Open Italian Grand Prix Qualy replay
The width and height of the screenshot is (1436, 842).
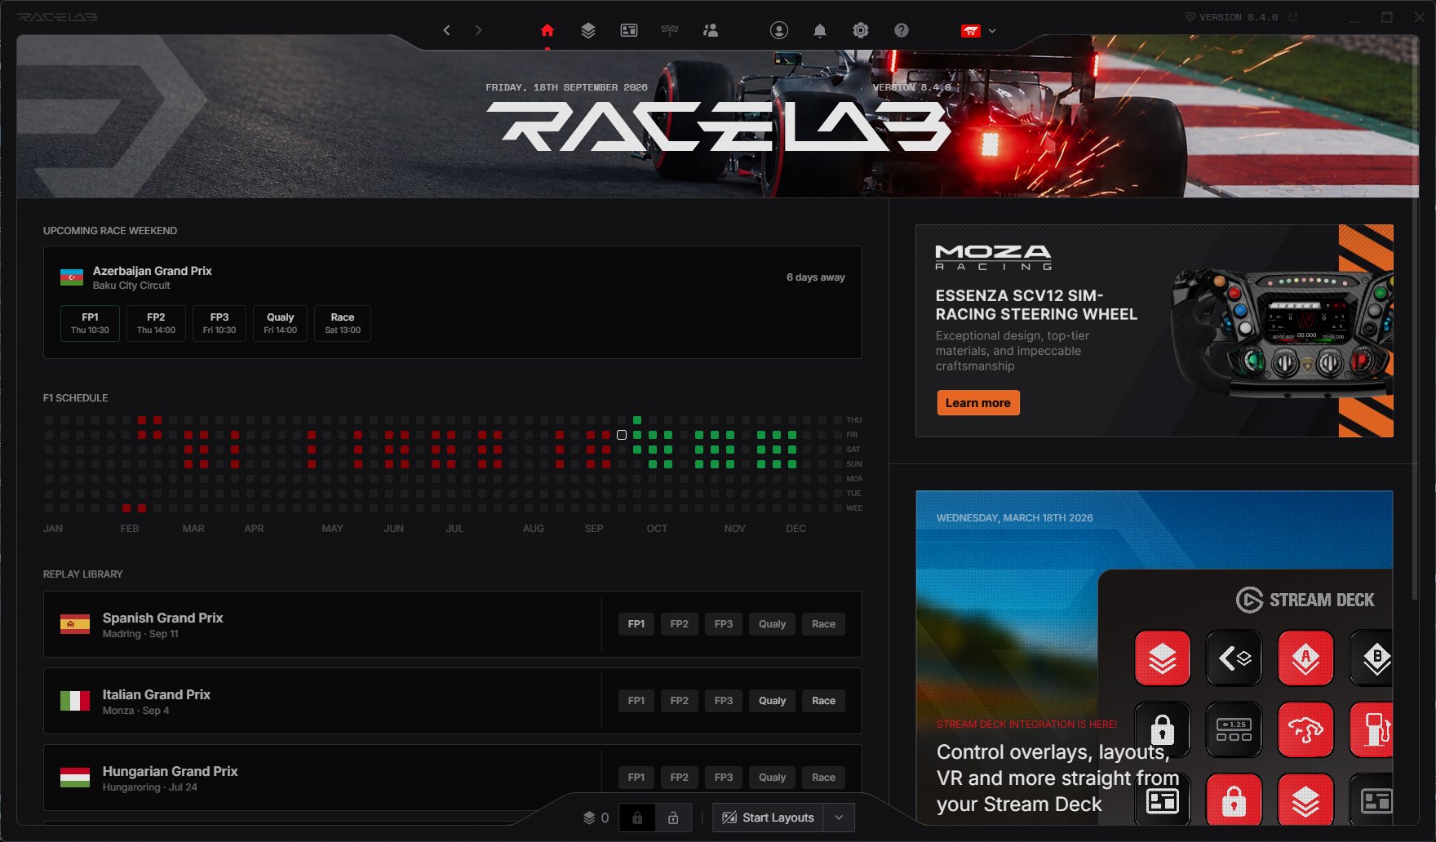pyautogui.click(x=772, y=701)
